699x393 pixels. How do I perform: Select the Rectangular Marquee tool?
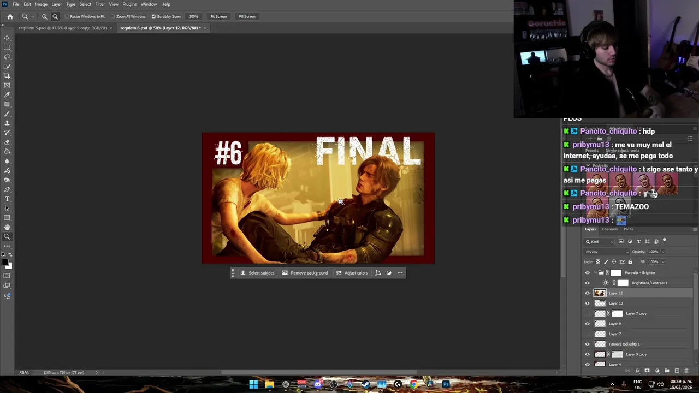point(7,47)
